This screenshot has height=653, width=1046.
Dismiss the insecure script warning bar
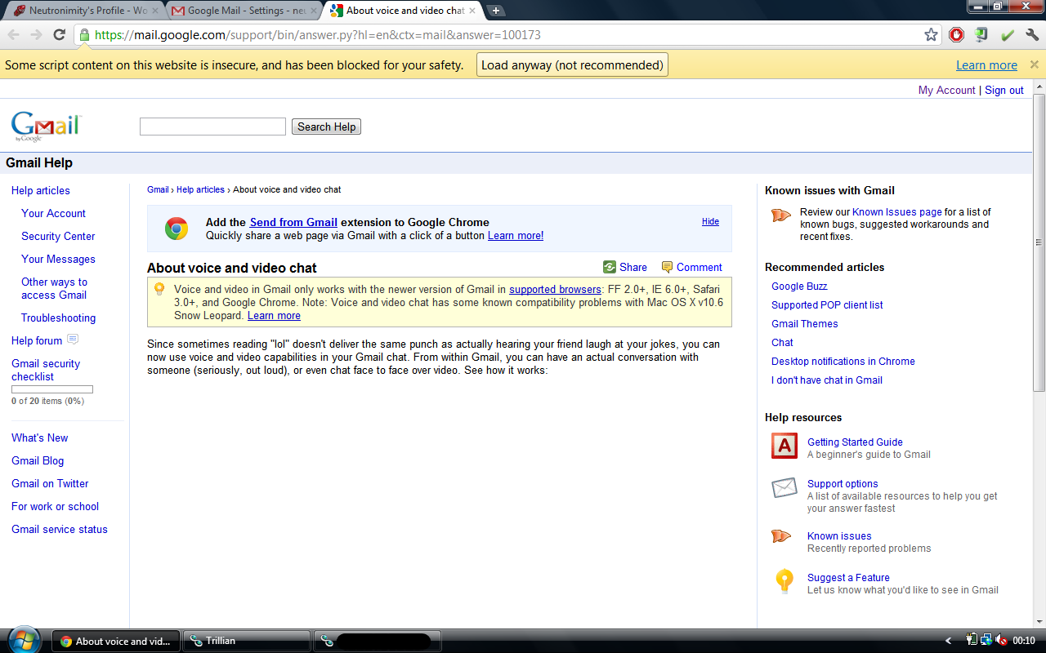[x=1034, y=64]
